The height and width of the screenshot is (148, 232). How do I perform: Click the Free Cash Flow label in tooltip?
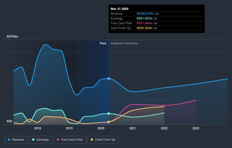122,23
